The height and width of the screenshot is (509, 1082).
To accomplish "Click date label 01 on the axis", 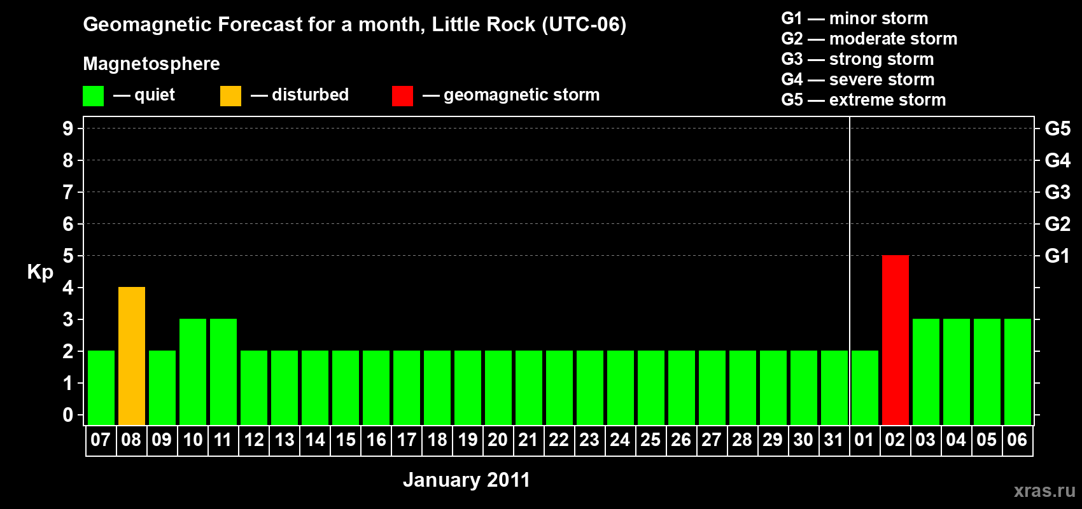I will pos(864,440).
